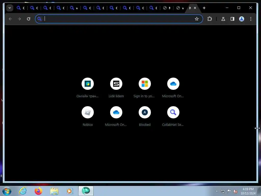The image size is (261, 196).
Task: Open the profile avatar menu
Action: [242, 19]
